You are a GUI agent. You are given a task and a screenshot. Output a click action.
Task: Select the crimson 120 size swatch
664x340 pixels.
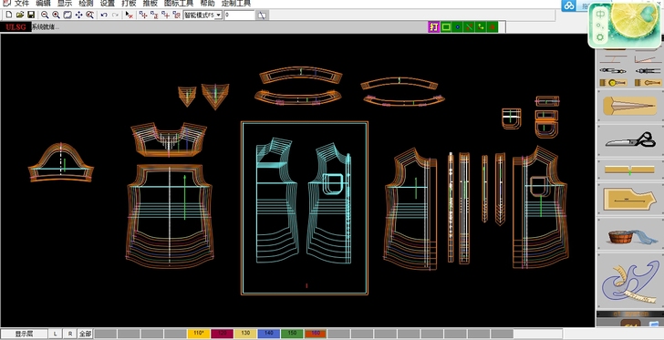pos(223,334)
